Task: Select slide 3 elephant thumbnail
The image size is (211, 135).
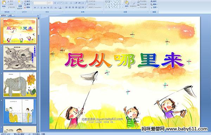Action: coord(20,85)
